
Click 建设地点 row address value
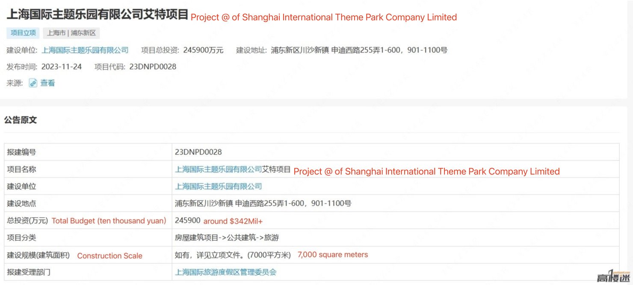(x=263, y=204)
